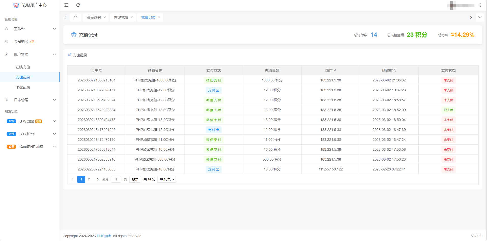Open the home tab icon
Image resolution: width=487 pixels, height=241 pixels.
click(x=76, y=18)
